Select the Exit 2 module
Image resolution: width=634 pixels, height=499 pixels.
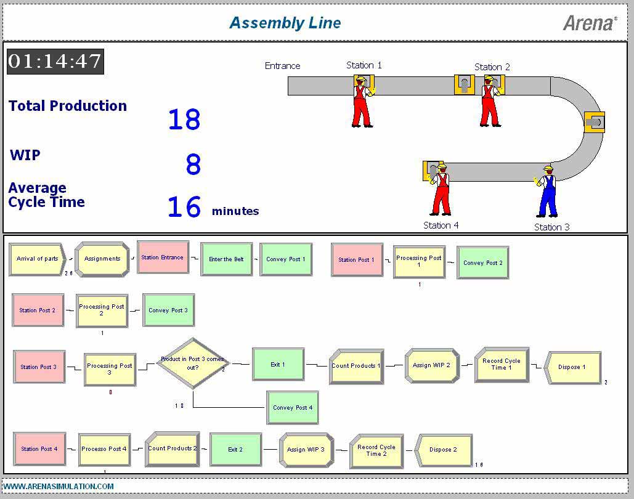[236, 450]
